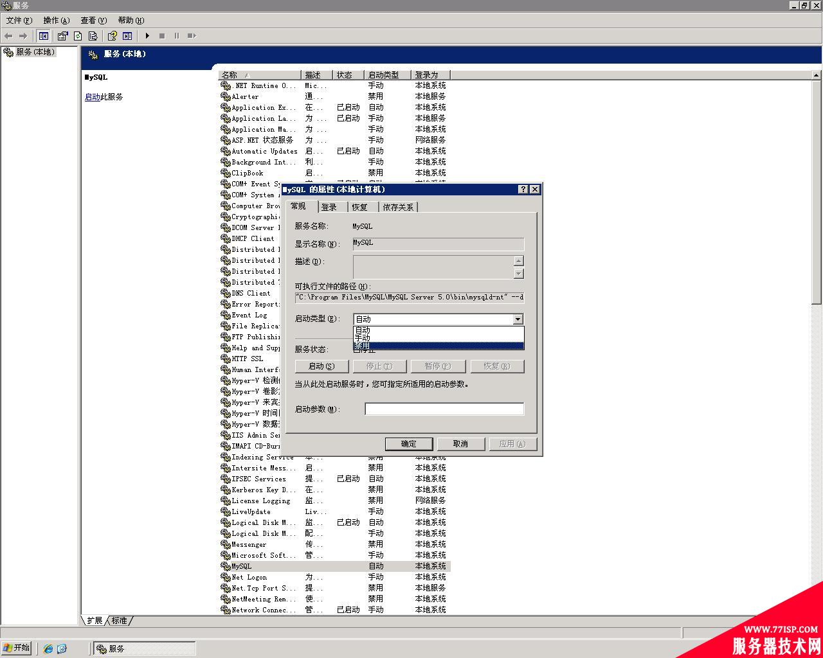
Task: Click the services list scroll-up arrow
Action: tap(816, 75)
